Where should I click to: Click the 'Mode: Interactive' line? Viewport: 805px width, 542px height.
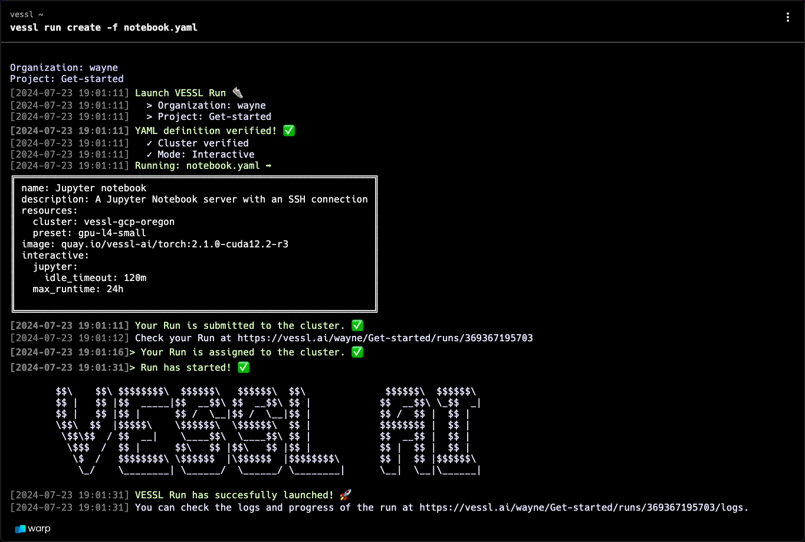click(x=201, y=154)
